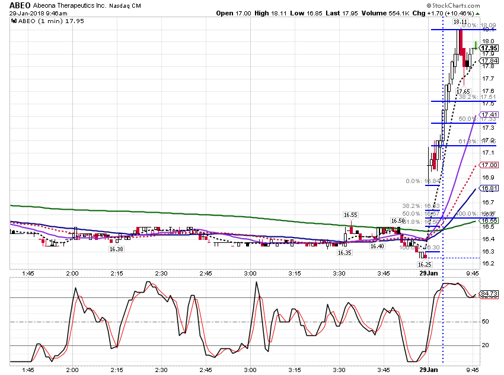Click the 50 level label on the stochastic panel
The image size is (504, 375).
485,321
